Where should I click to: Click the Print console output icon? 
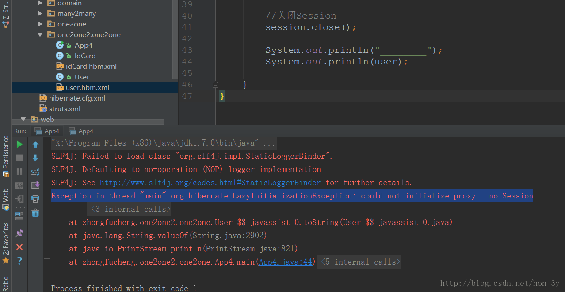(x=35, y=199)
